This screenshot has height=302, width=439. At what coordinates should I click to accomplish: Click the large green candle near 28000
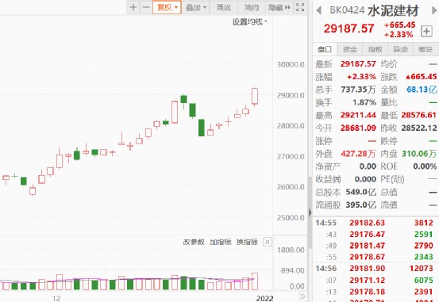[202, 128]
